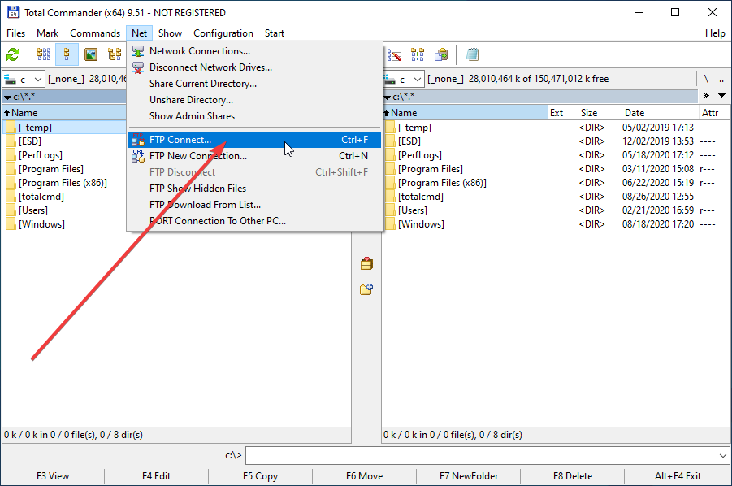Select the [Program Files] folder in right panel

pos(431,169)
